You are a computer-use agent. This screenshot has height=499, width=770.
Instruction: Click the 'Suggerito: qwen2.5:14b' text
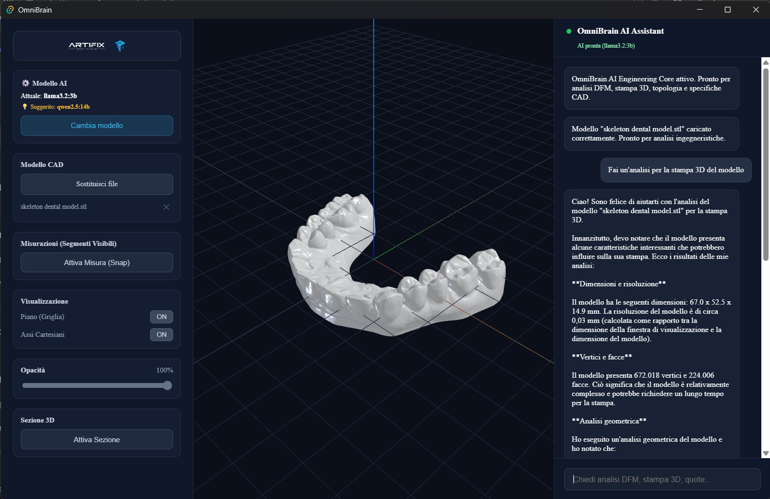(x=60, y=107)
